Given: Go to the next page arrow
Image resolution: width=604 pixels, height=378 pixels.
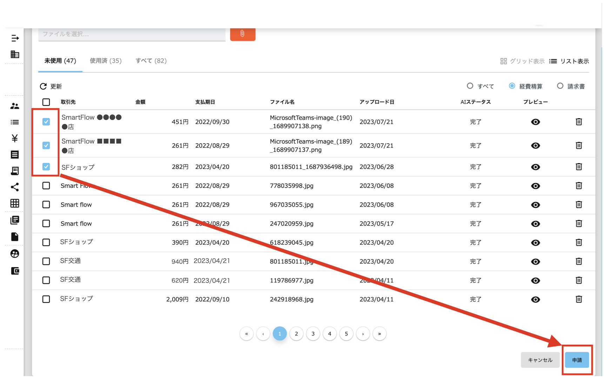Looking at the screenshot, I should [x=363, y=334].
